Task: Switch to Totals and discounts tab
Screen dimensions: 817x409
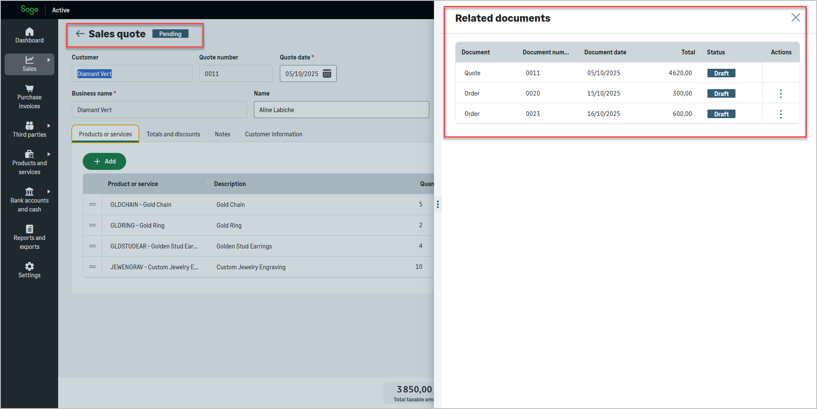Action: tap(173, 134)
